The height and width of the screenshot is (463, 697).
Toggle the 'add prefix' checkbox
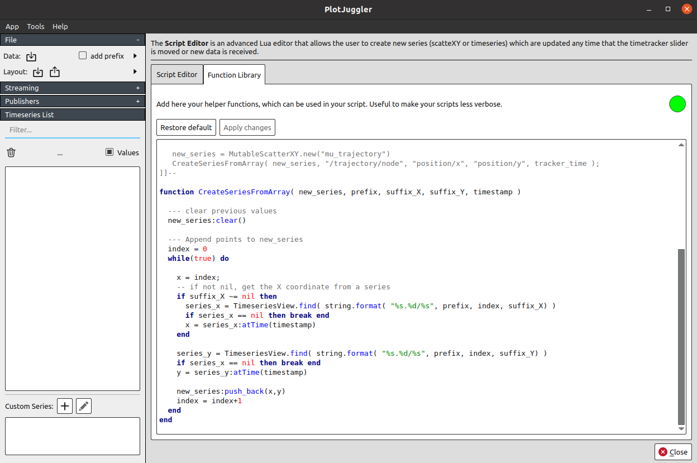[x=83, y=55]
